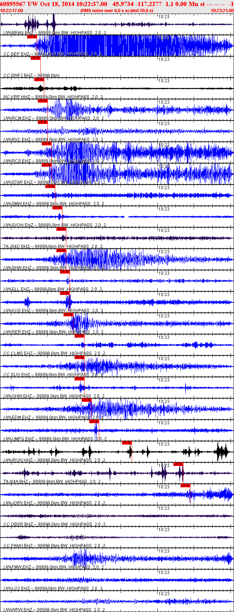Click the event ID 60895567 in the header
The width and height of the screenshot is (234, 612).
pyautogui.click(x=13, y=4)
